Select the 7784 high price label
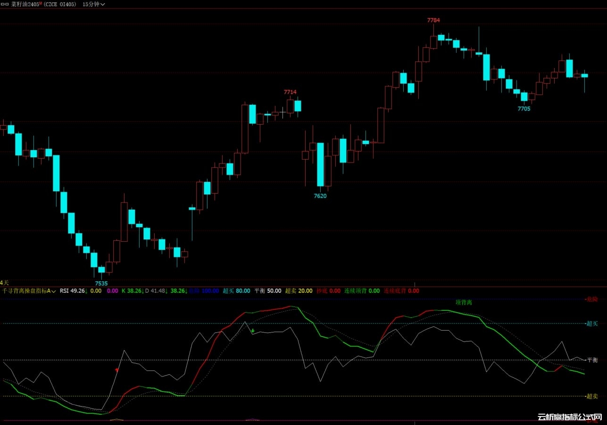The image size is (607, 425). [433, 20]
